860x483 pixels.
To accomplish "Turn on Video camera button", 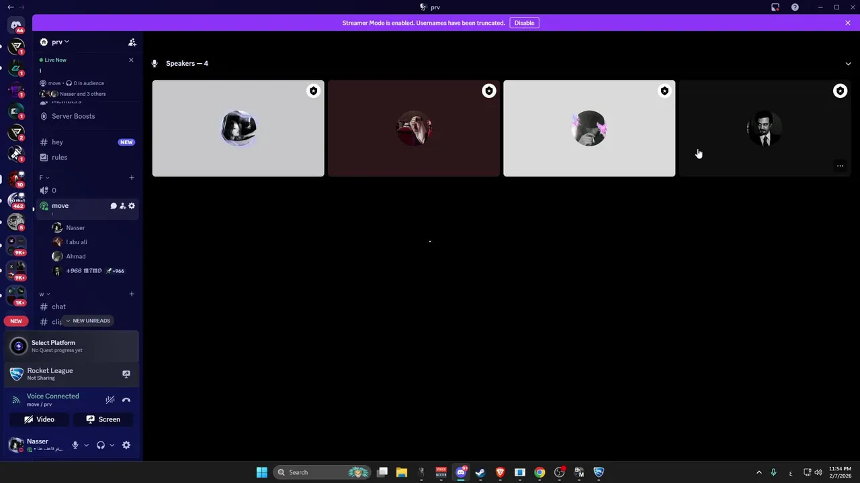I will click(x=39, y=419).
